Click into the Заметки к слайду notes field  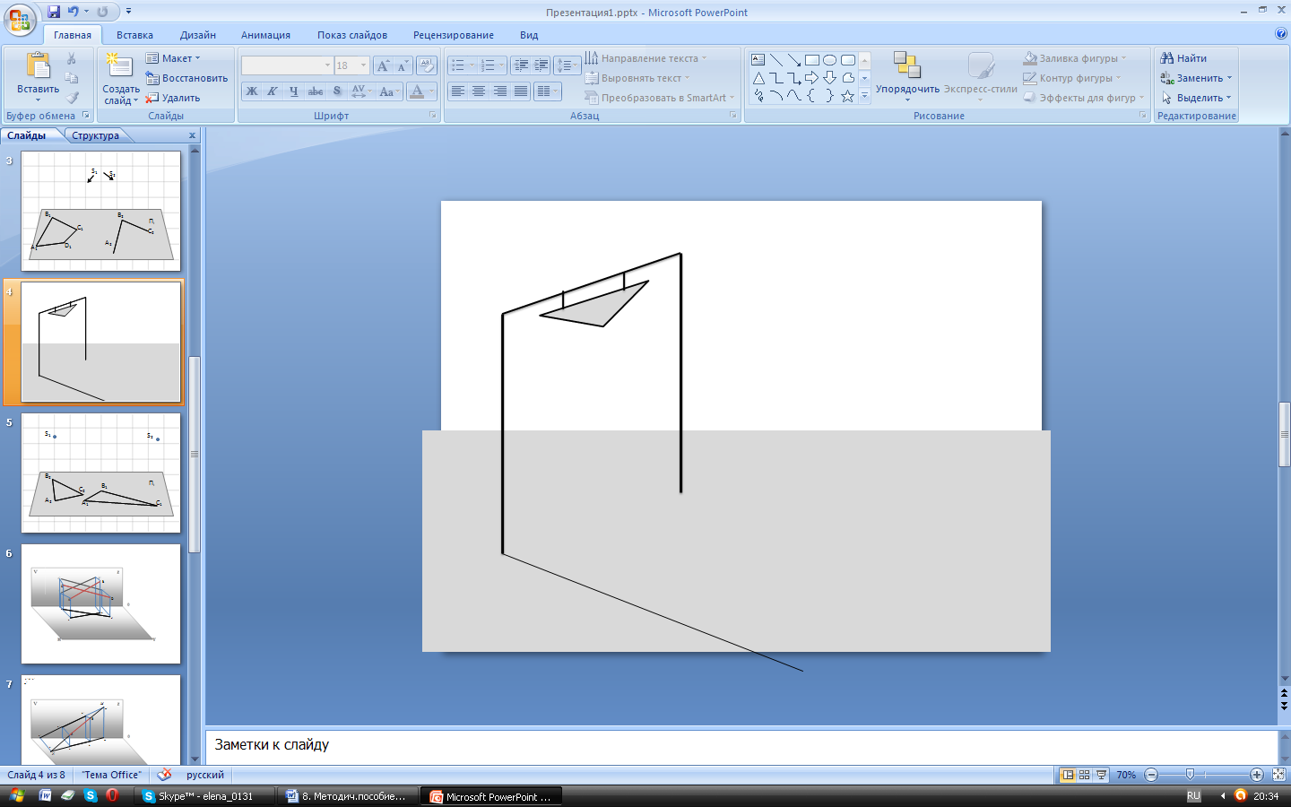click(x=741, y=745)
